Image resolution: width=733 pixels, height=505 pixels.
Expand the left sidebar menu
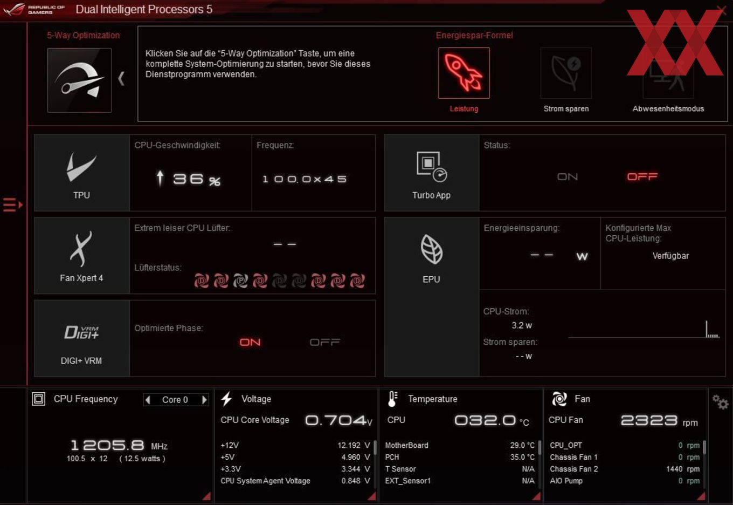[12, 204]
